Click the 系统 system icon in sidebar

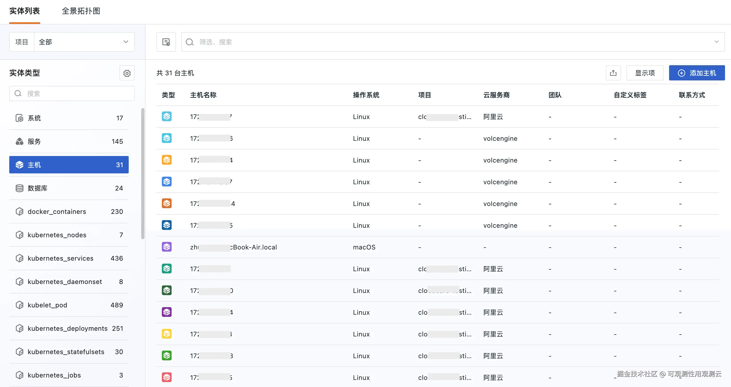pos(19,118)
